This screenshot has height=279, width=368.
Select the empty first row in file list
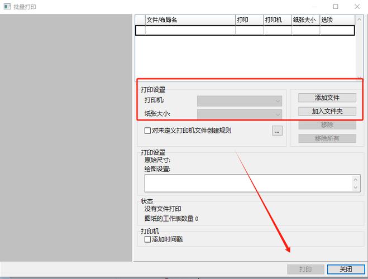[245, 31]
